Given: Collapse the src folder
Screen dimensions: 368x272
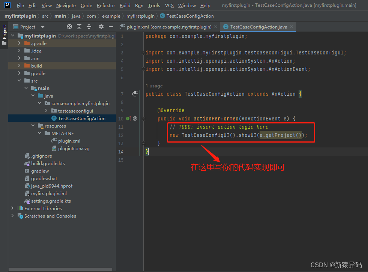Looking at the screenshot, I should click(19, 81).
